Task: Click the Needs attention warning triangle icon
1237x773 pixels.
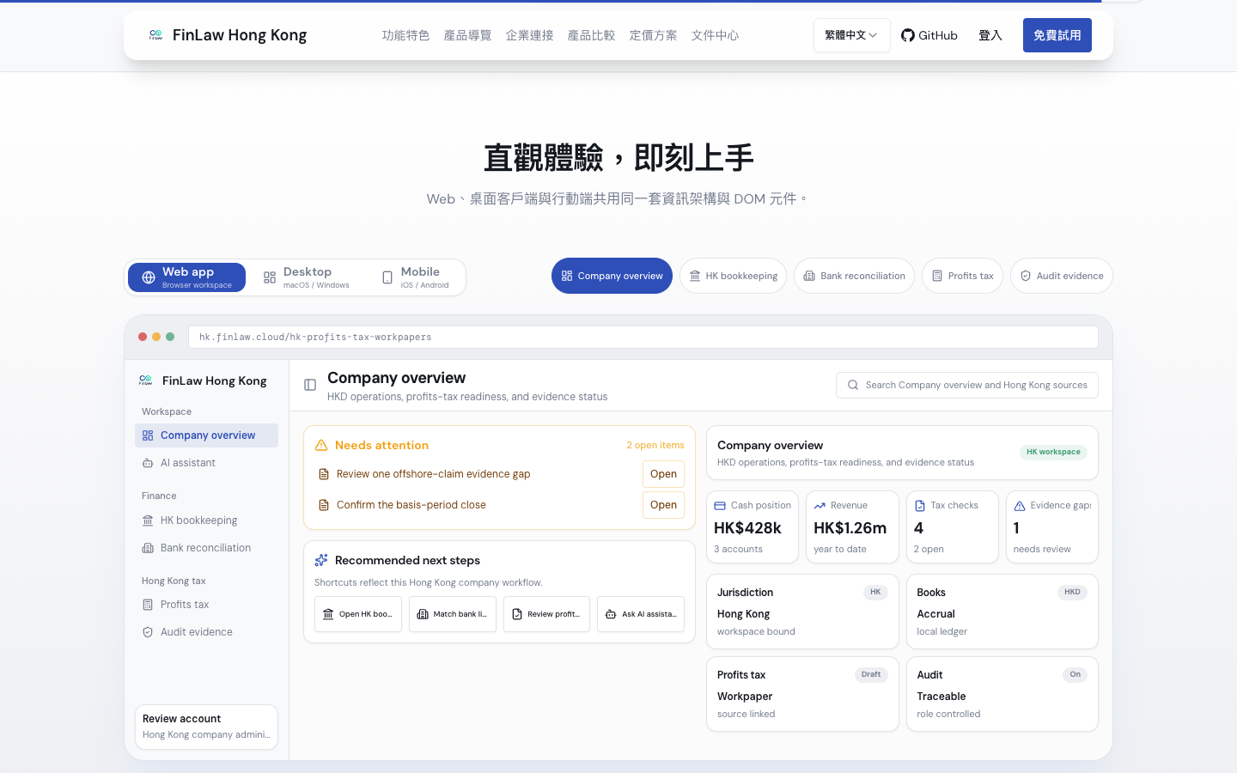Action: pyautogui.click(x=321, y=445)
